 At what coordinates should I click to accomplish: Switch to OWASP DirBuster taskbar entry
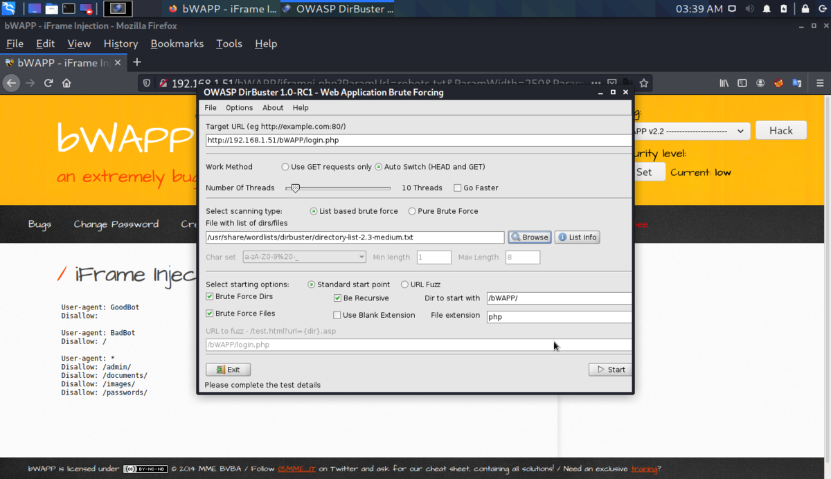[x=338, y=9]
